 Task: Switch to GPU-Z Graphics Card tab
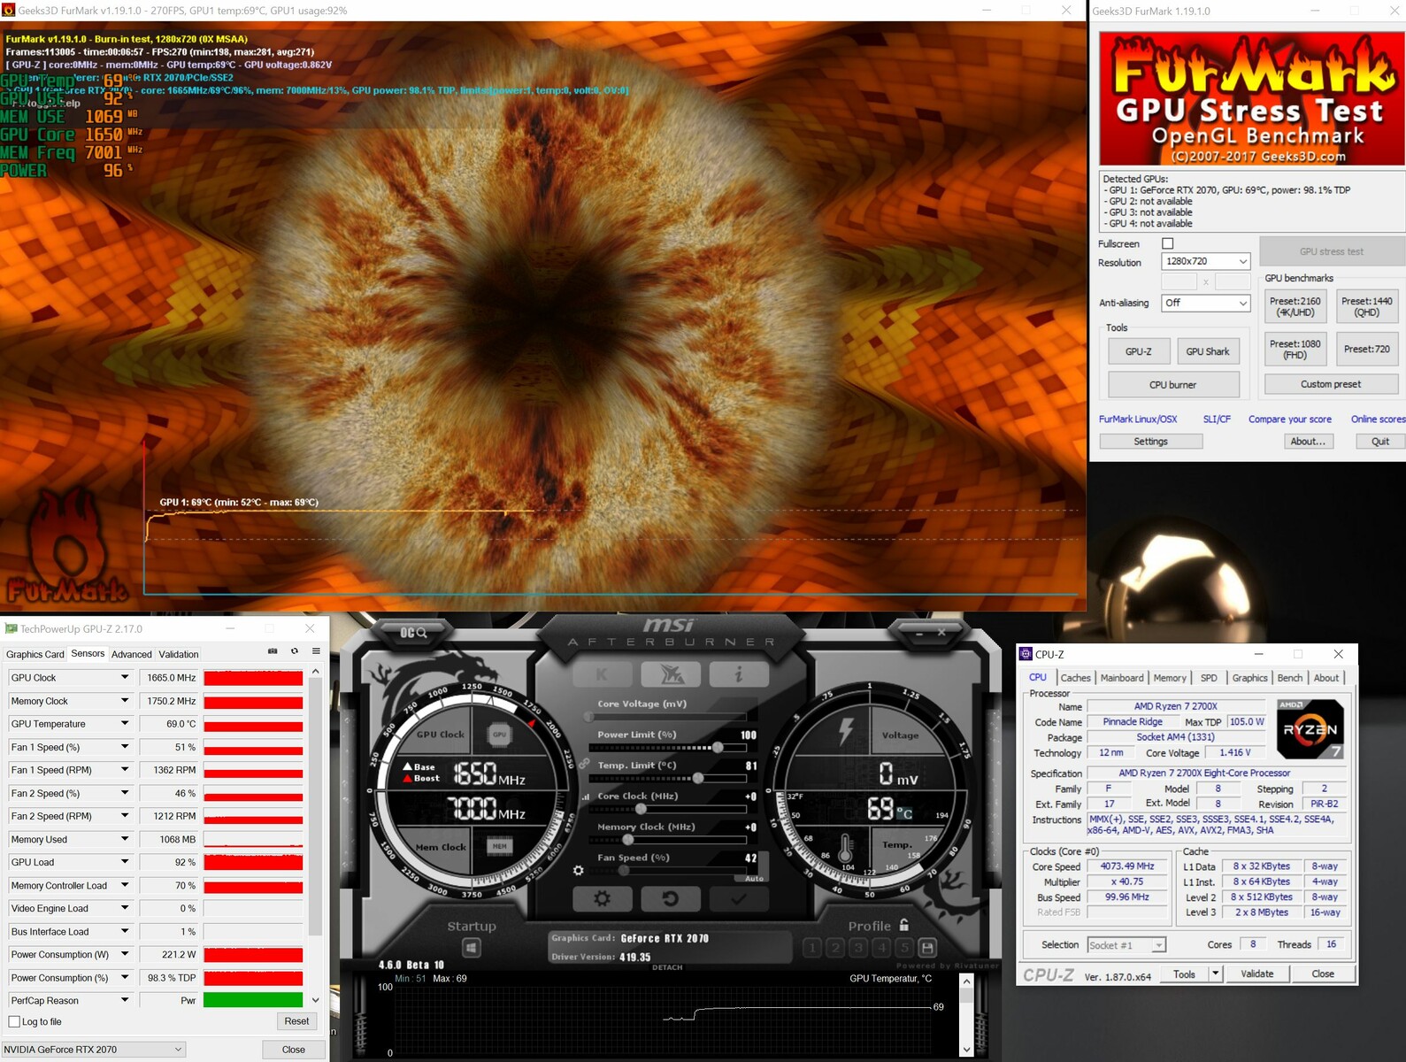pyautogui.click(x=35, y=654)
